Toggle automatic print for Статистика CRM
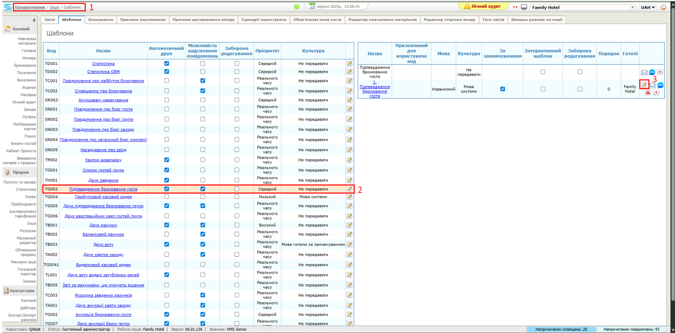 pyautogui.click(x=166, y=71)
